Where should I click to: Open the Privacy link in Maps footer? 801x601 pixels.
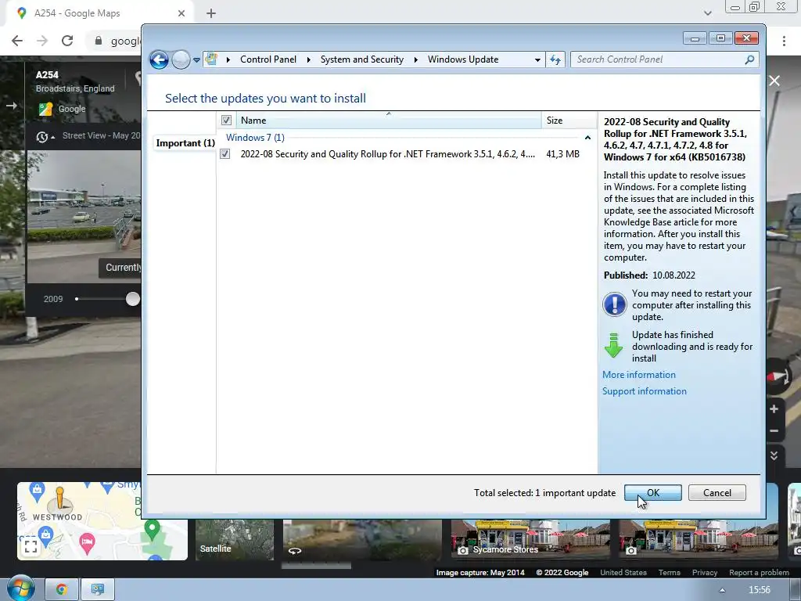[705, 572]
